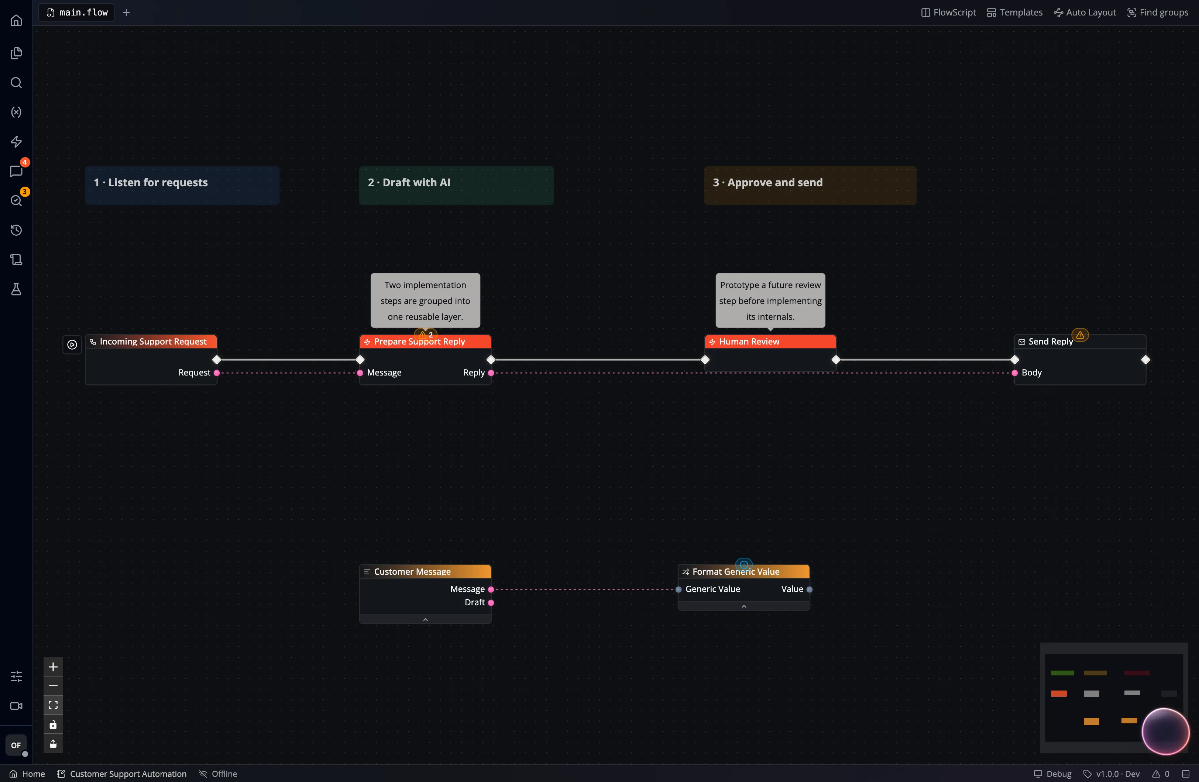Viewport: 1199px width, 782px height.
Task: Select the main.flow tab
Action: [77, 13]
